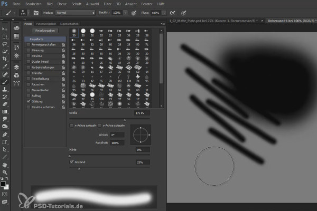Image resolution: width=317 pixels, height=211 pixels.
Task: Switch to the Eigenschaften tab
Action: [69, 24]
